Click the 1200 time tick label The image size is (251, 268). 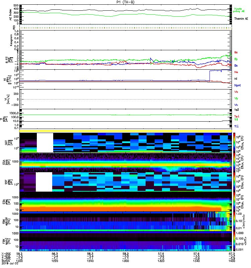(x=19, y=261)
